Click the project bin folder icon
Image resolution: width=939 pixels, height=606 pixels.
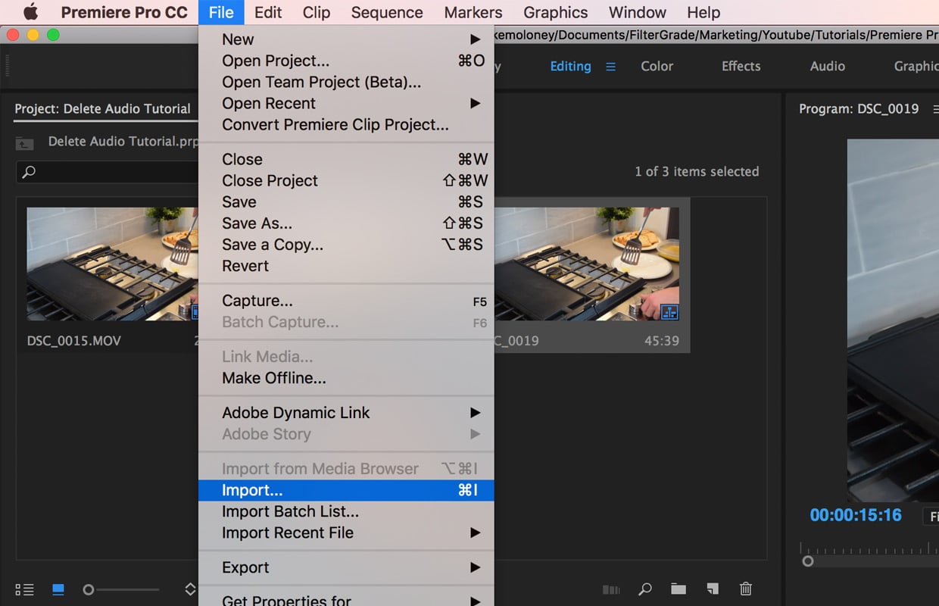[25, 142]
